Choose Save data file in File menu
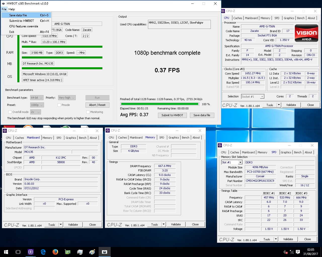 click(26, 15)
